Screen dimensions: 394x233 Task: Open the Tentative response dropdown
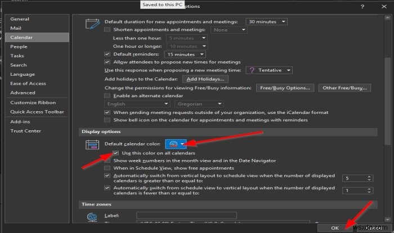(x=269, y=70)
